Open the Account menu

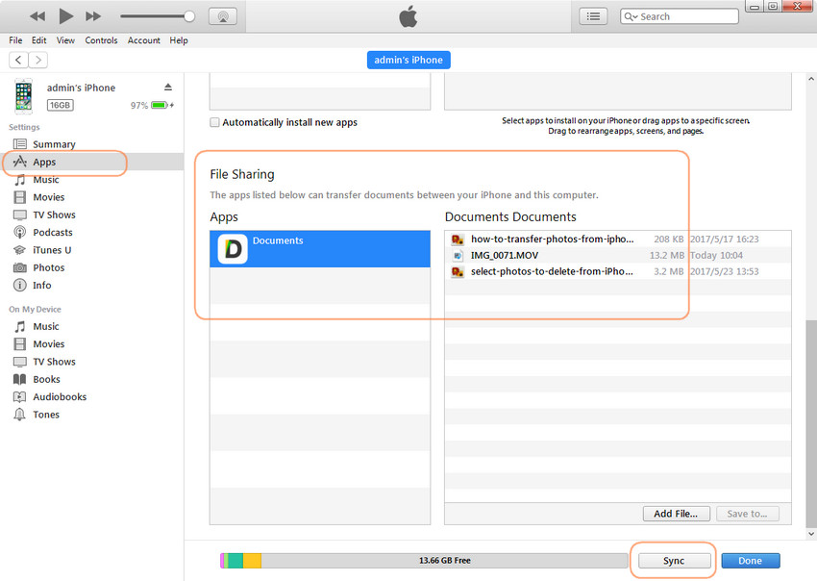click(144, 40)
